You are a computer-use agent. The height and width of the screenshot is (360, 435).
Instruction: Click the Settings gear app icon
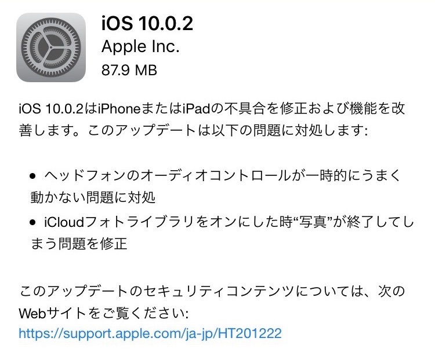pyautogui.click(x=51, y=47)
